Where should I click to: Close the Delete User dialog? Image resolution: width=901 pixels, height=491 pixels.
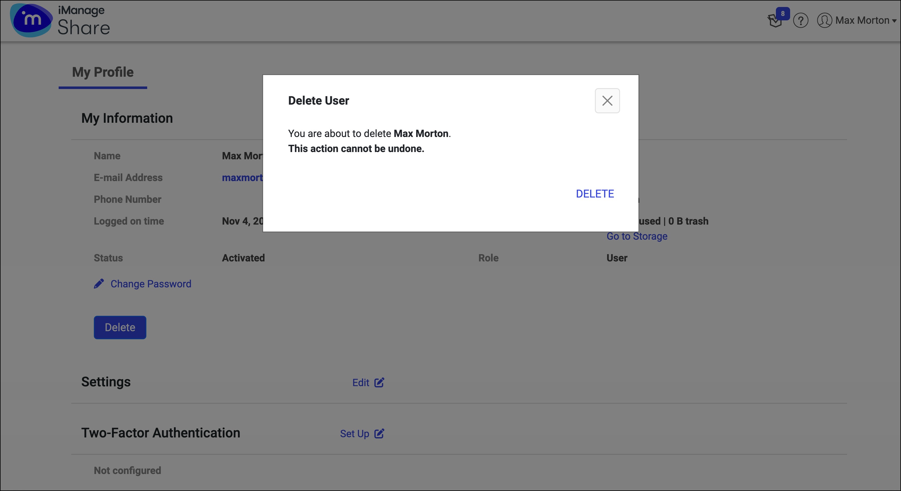coord(607,101)
